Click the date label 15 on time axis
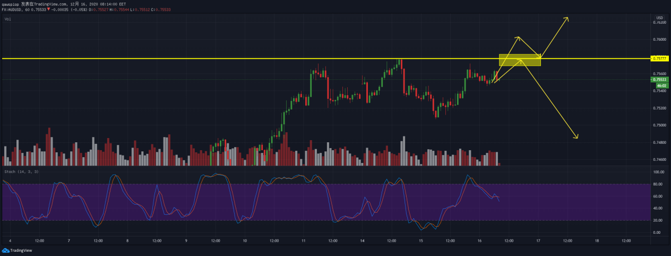 [420, 241]
